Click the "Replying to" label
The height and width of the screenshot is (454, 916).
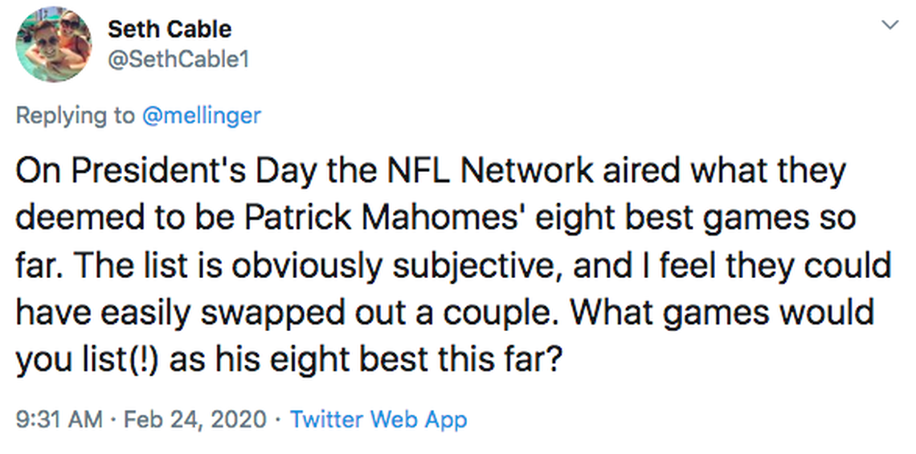point(76,115)
